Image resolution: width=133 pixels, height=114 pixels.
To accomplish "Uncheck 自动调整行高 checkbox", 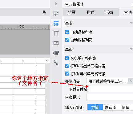I will click(67, 32).
